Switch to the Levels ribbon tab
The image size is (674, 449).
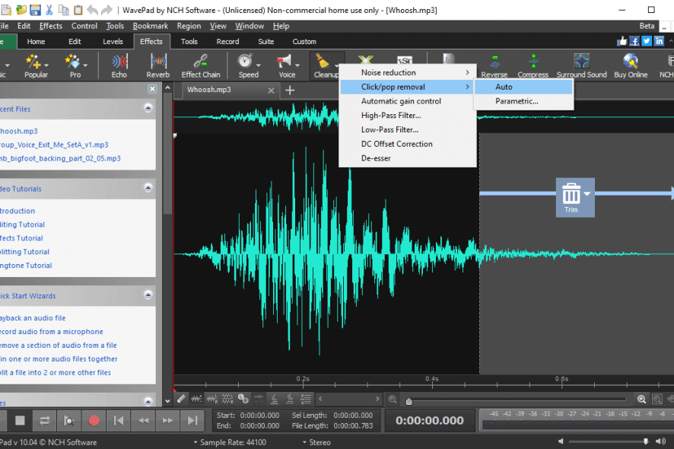pyautogui.click(x=113, y=42)
